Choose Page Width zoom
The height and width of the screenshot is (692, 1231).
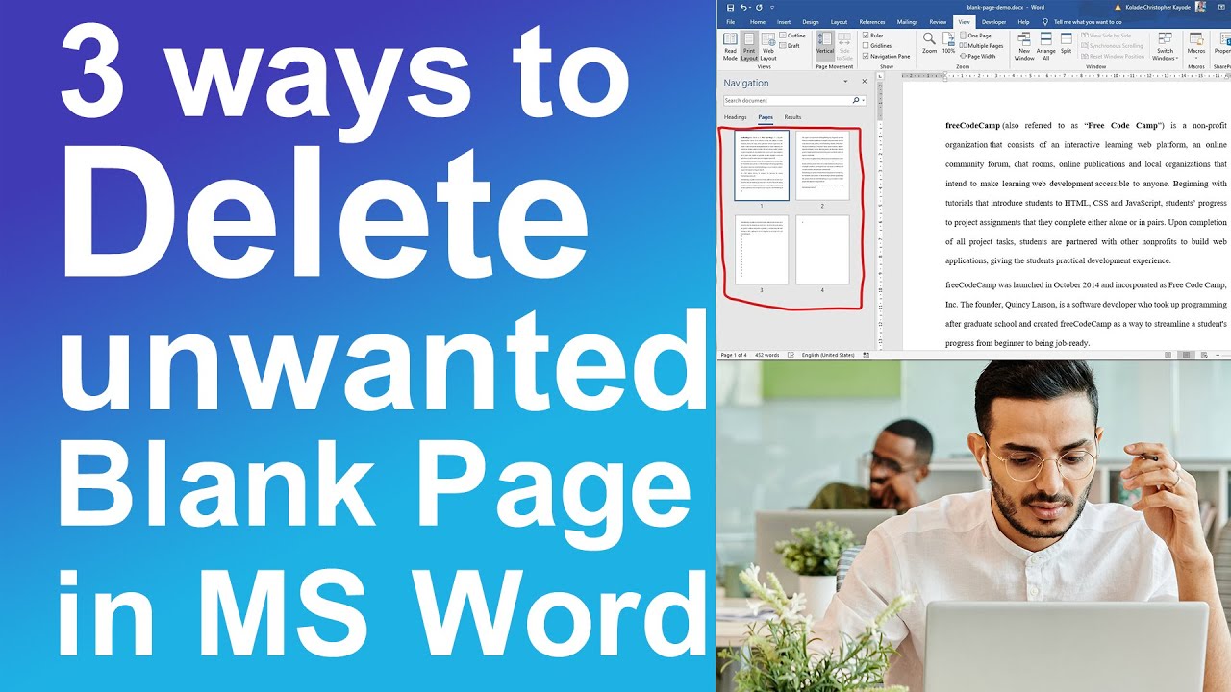click(x=978, y=57)
